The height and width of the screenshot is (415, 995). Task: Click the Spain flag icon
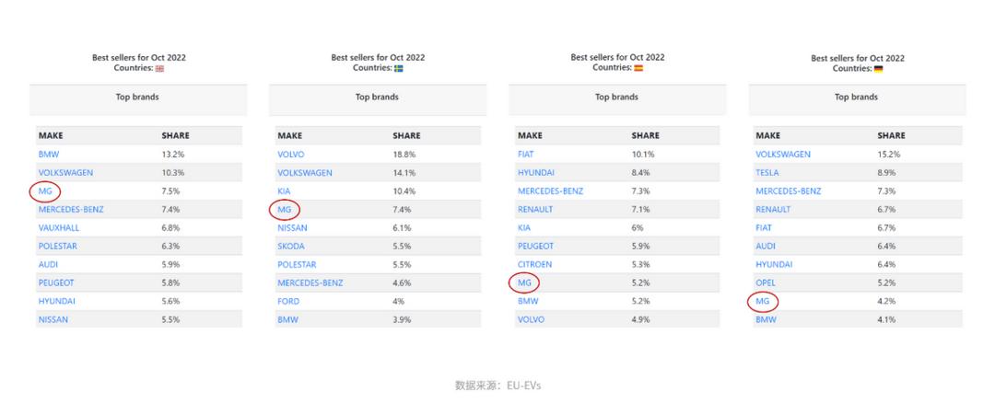638,68
